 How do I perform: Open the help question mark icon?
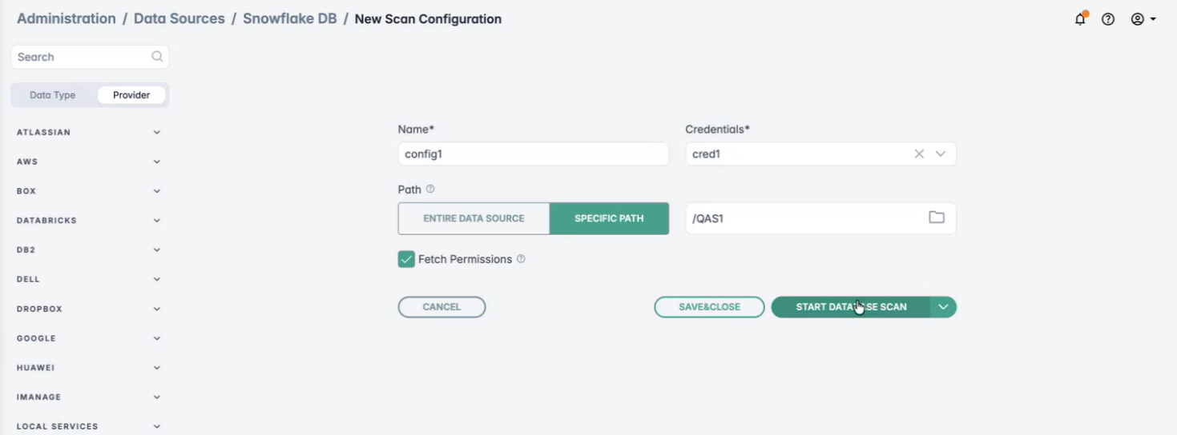pos(1108,19)
